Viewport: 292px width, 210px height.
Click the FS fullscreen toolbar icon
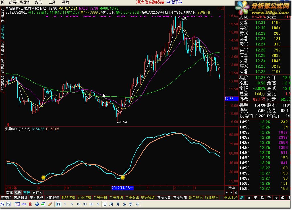59,204
